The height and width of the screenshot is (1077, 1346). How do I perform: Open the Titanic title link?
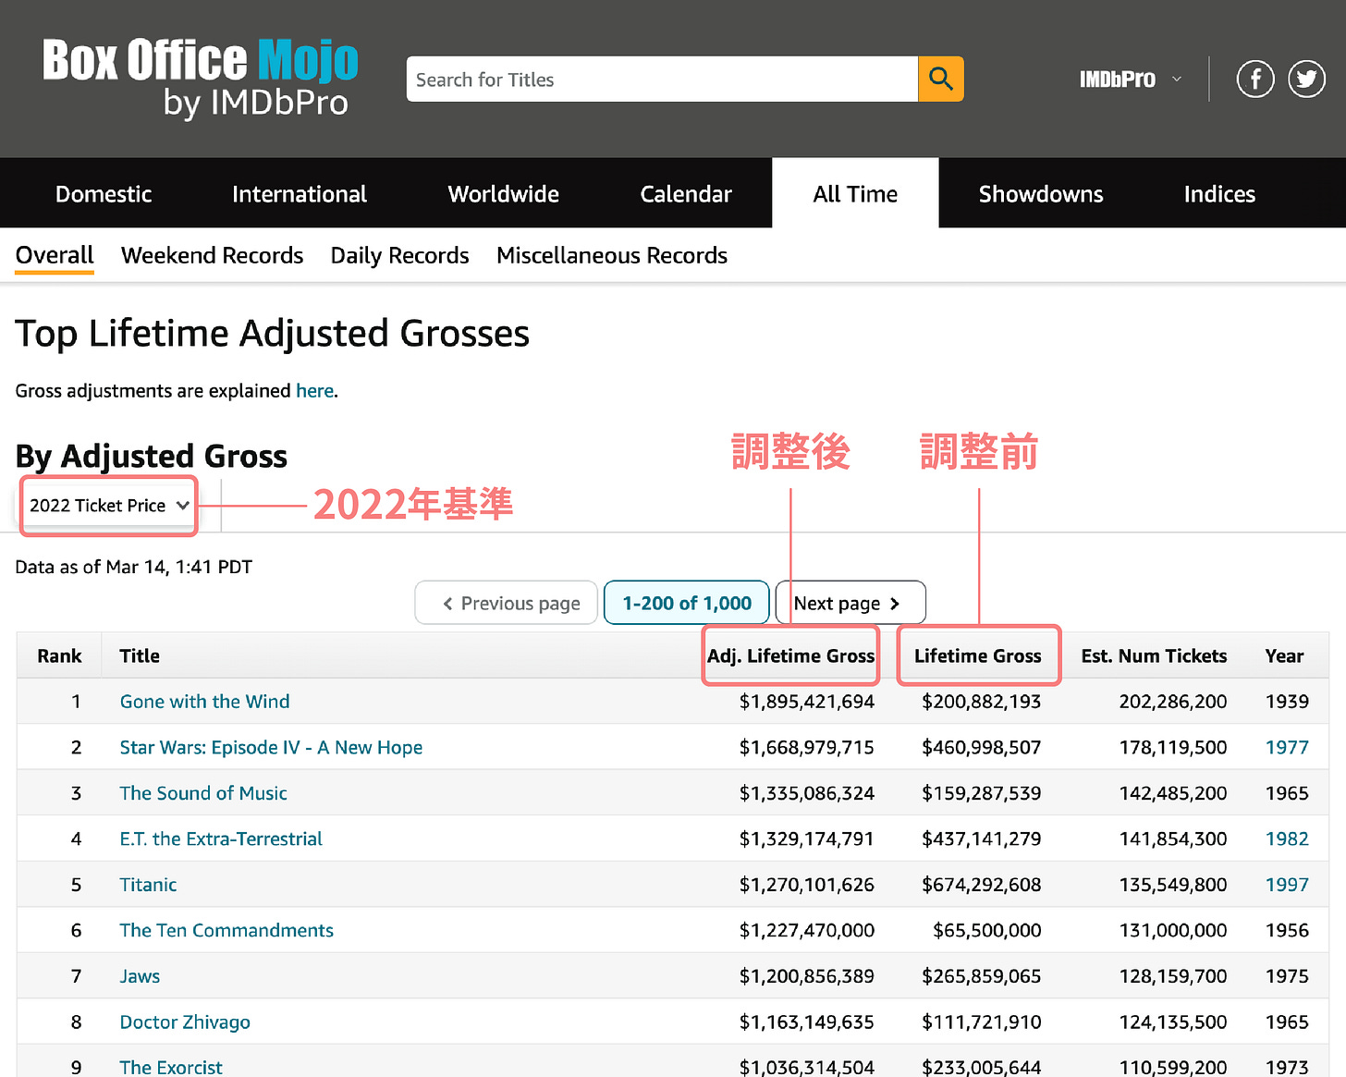[x=148, y=885]
